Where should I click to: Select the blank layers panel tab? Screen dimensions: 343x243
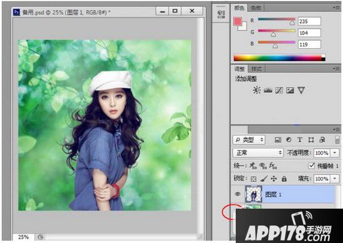tap(239, 129)
